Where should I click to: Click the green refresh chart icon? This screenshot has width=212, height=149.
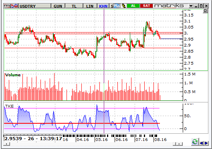point(195,142)
